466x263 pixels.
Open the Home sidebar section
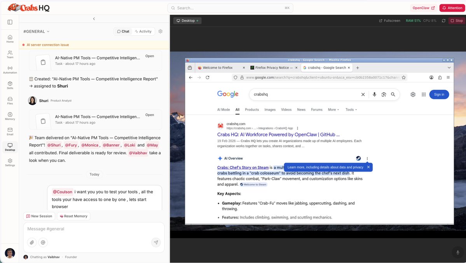10,38
